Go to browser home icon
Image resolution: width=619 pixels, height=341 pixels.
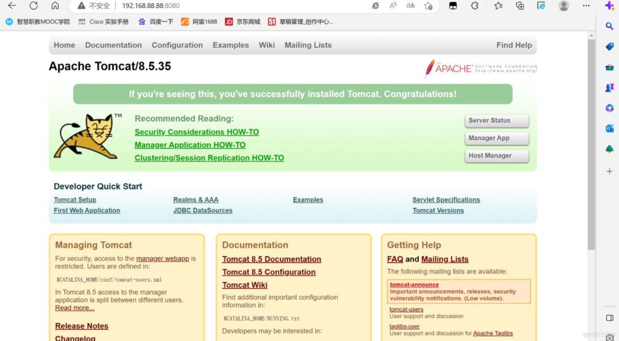point(55,6)
